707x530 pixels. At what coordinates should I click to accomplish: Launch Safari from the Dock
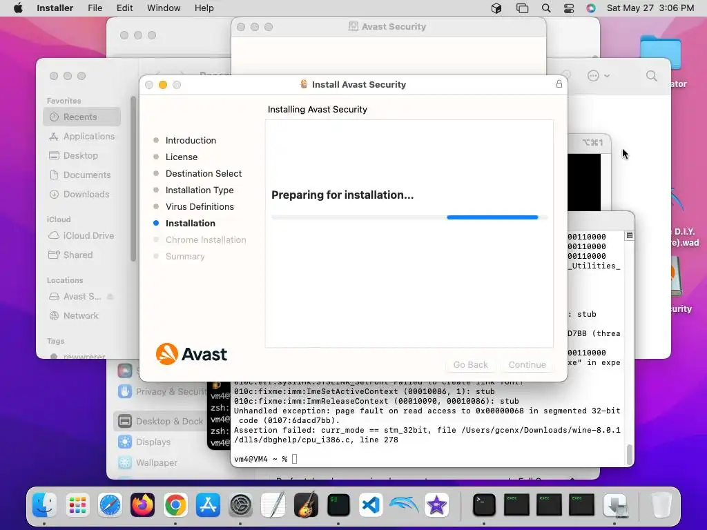(110, 504)
